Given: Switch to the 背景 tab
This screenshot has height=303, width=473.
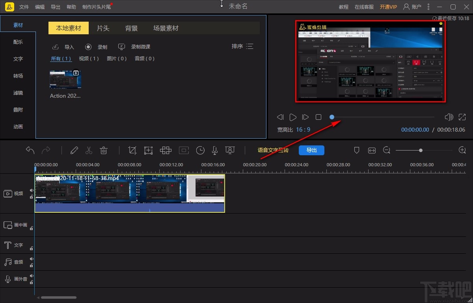Looking at the screenshot, I should (131, 28).
